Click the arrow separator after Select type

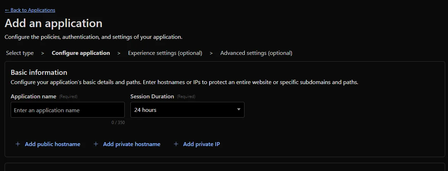43,53
